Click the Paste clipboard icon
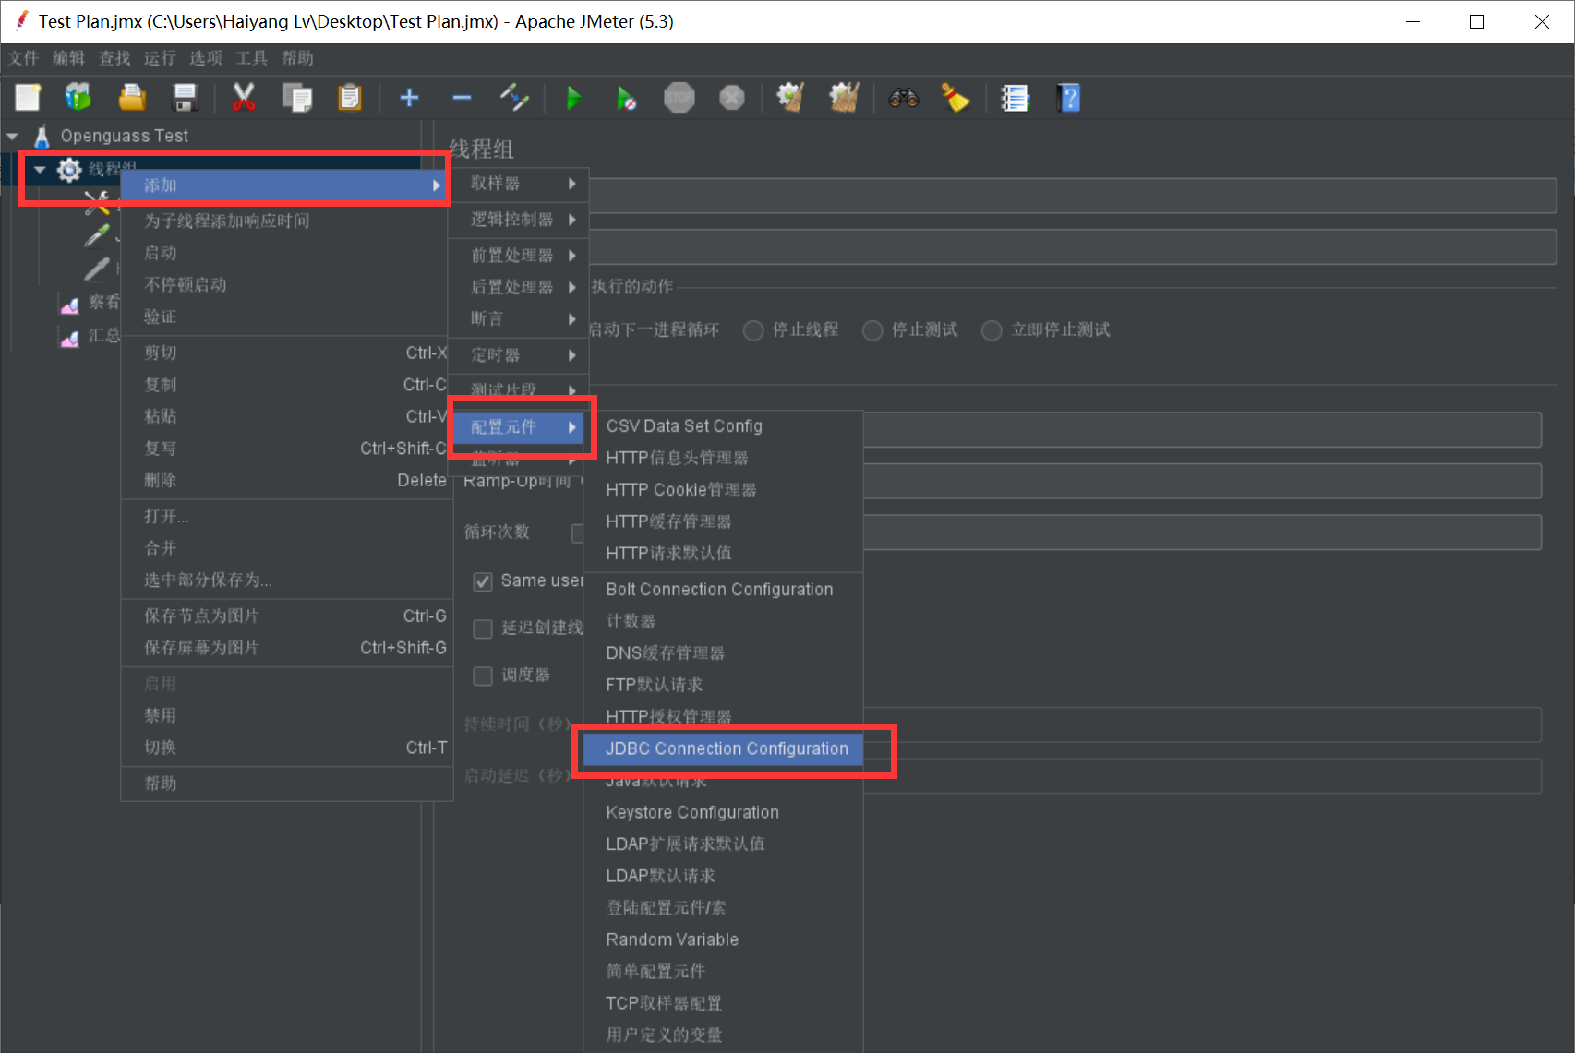1575x1053 pixels. 350,97
